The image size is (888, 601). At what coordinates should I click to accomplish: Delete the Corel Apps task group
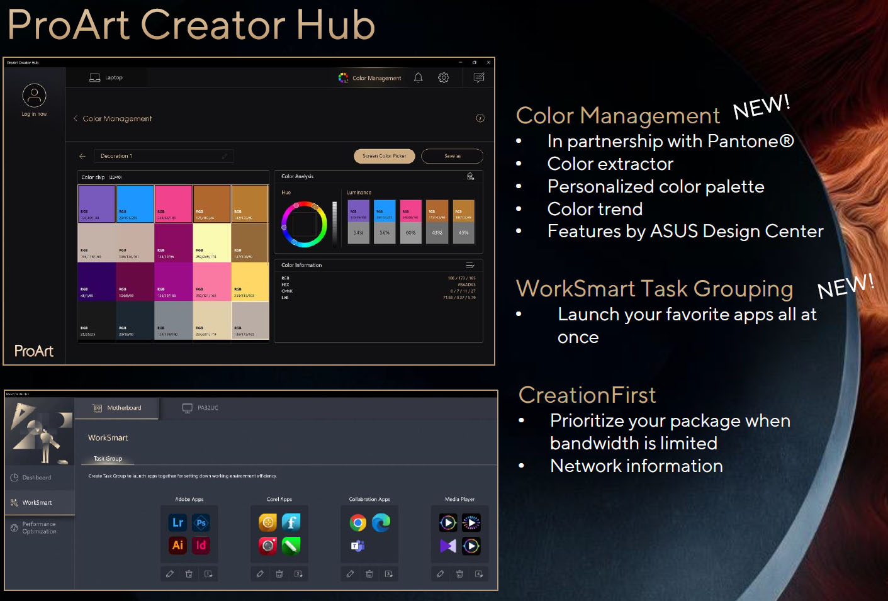[x=279, y=574]
